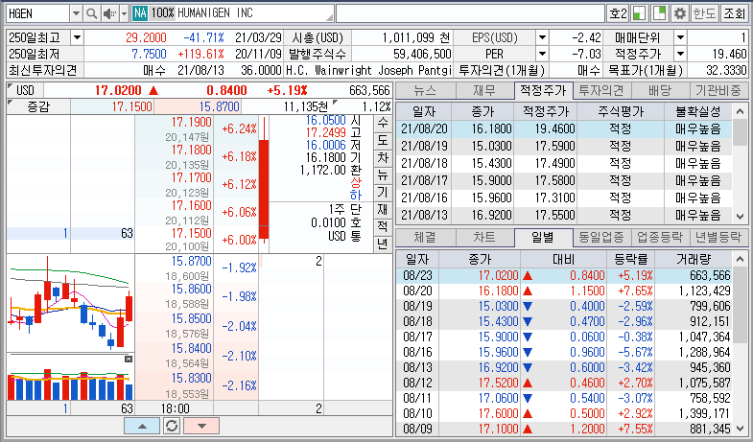Click the blue up-arrow order book button
This screenshot has width=753, height=442.
[142, 426]
